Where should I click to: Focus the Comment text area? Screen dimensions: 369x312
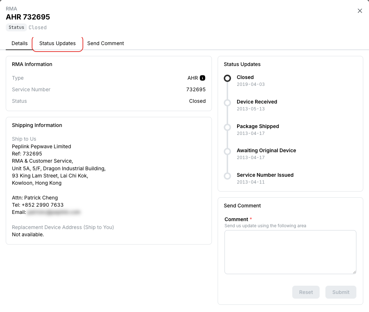coord(290,252)
